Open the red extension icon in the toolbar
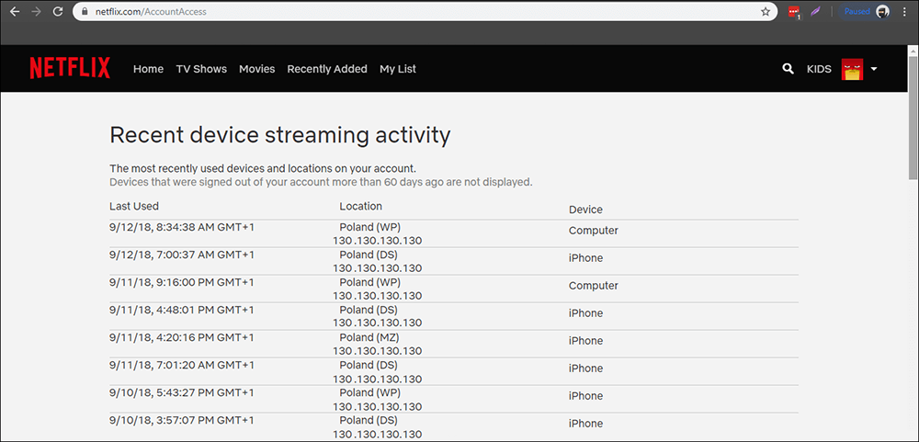This screenshot has height=442, width=919. [794, 12]
